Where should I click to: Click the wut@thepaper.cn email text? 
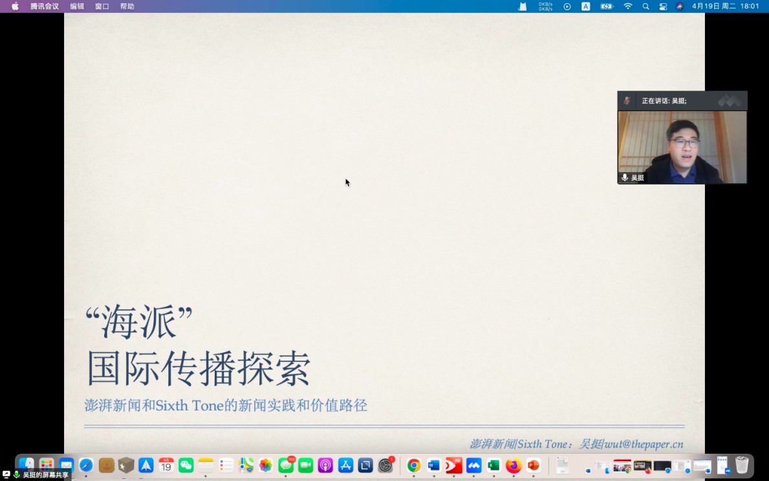point(644,444)
